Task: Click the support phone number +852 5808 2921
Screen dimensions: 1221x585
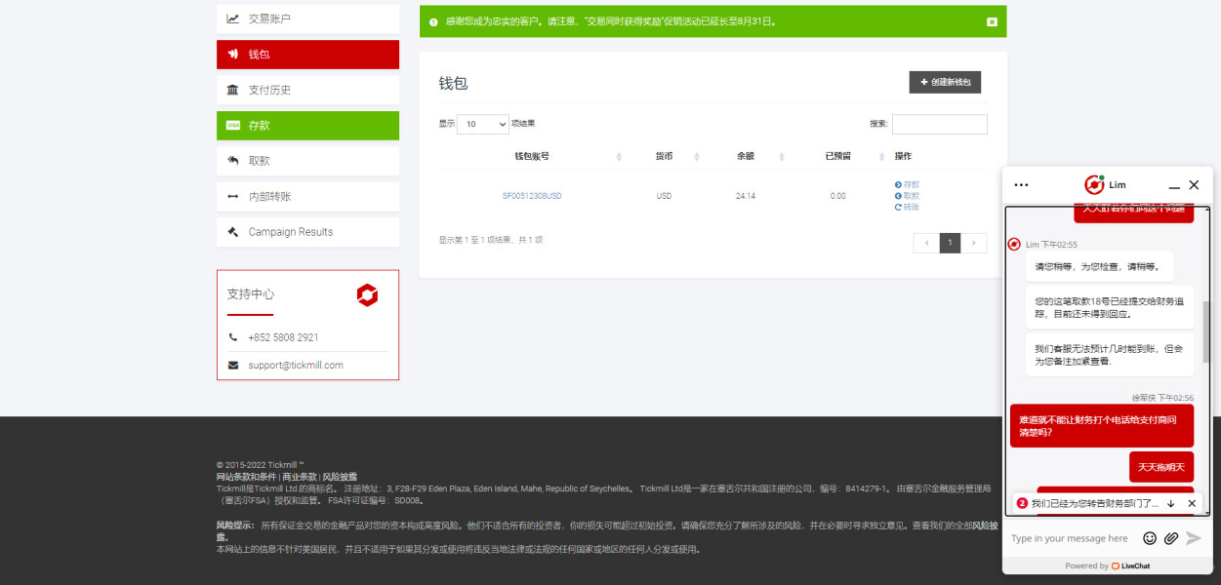Action: pos(283,337)
